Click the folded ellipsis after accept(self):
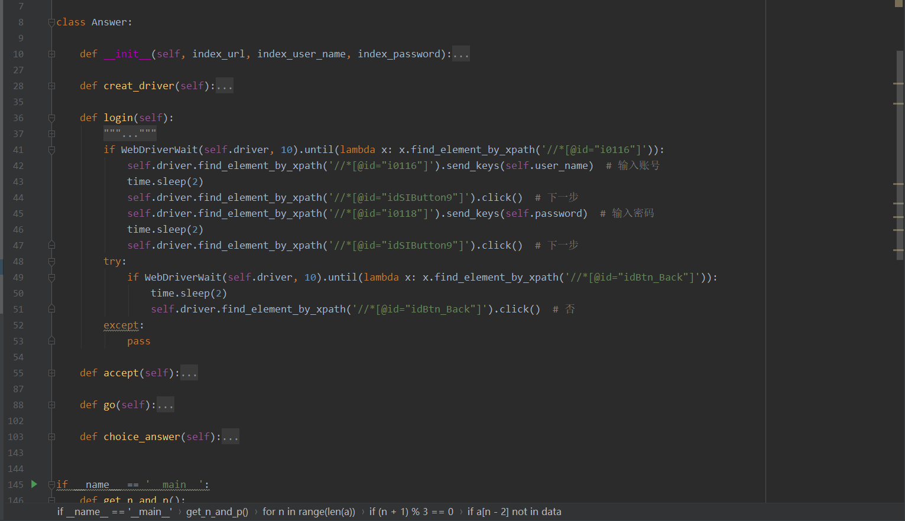Image resolution: width=905 pixels, height=521 pixels. point(189,373)
